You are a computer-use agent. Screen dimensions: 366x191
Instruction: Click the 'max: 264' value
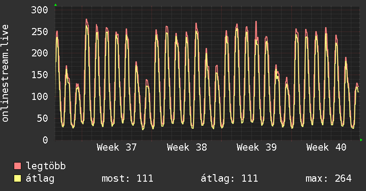tap(329, 179)
